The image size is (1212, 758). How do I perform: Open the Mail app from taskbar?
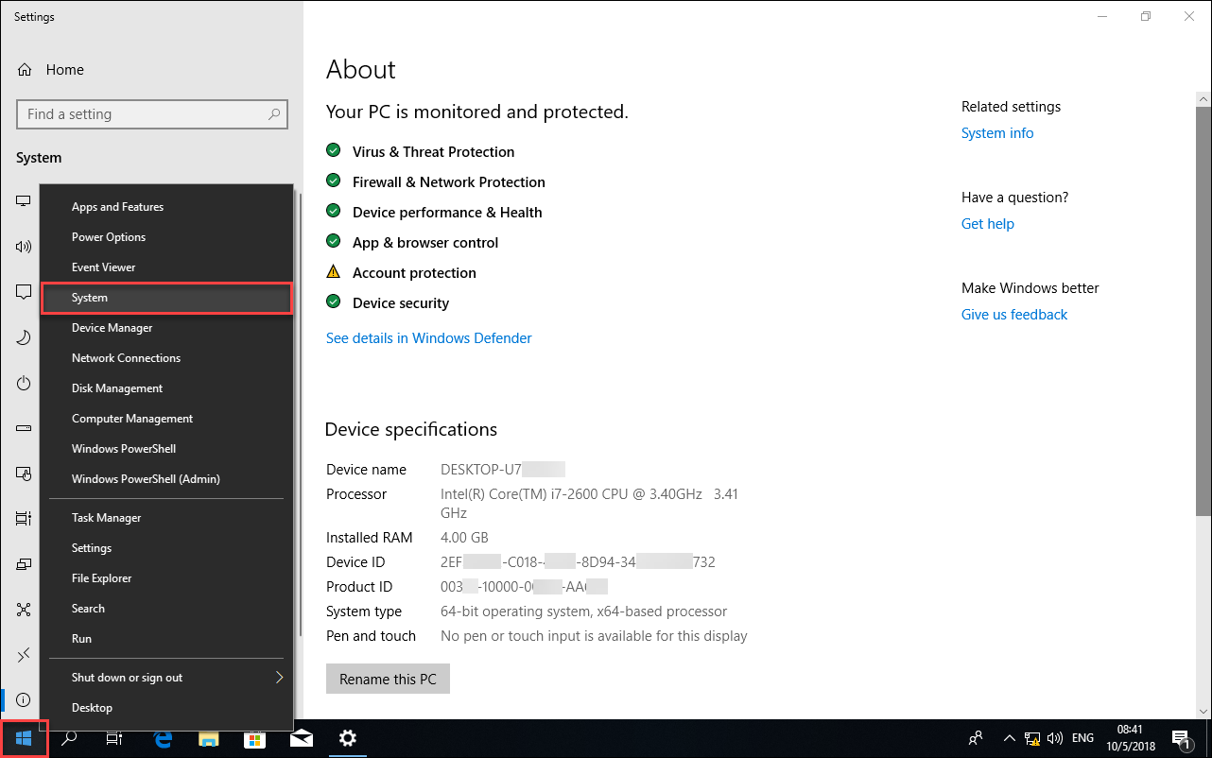(301, 738)
